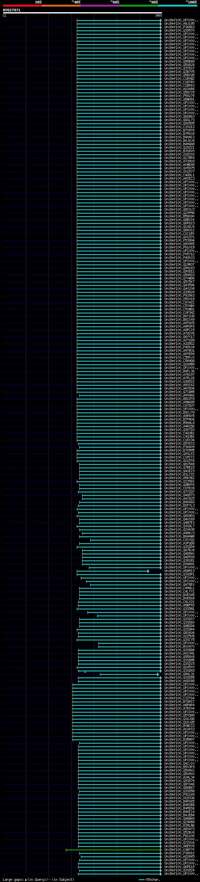Select hit label UniRef100_P36410

(179, 853)
